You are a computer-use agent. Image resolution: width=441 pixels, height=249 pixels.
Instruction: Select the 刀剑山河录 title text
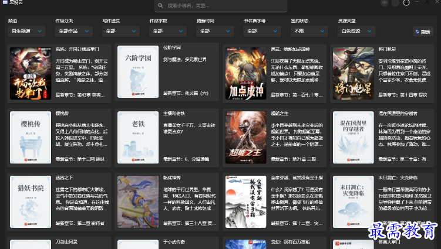click(66, 242)
